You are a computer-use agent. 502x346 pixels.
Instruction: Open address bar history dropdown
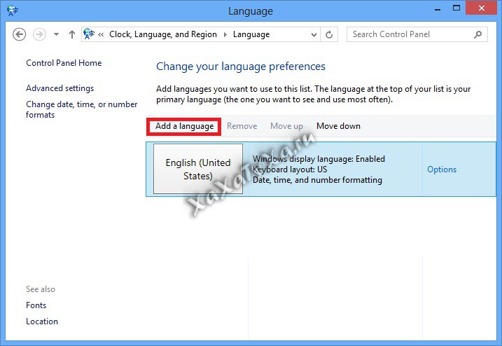click(x=314, y=34)
